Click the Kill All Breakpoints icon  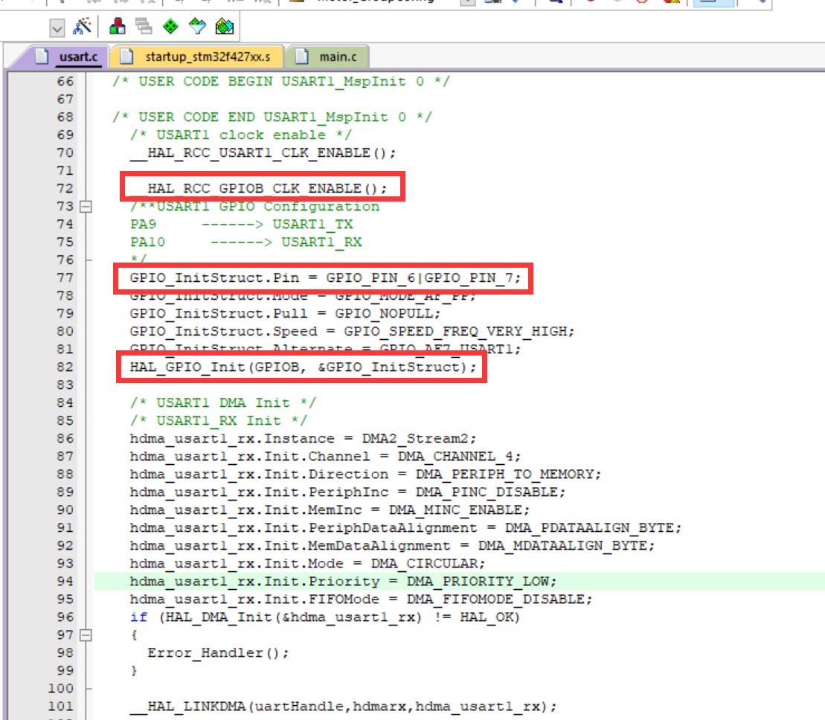tap(668, 3)
